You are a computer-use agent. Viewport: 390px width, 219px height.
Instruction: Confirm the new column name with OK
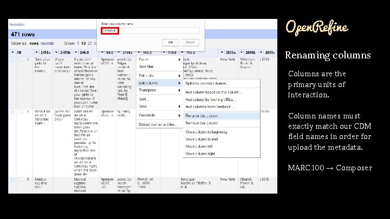point(171,43)
